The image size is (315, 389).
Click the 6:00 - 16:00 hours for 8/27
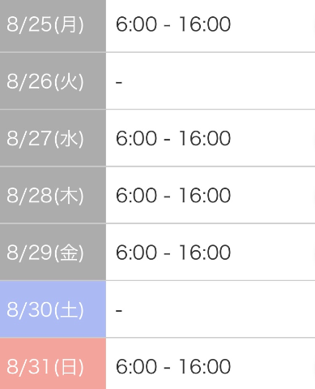(x=173, y=138)
